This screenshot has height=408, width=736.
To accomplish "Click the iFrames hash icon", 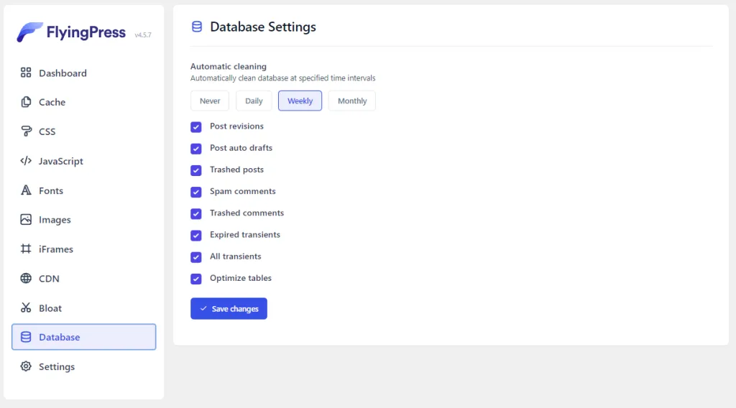I will pyautogui.click(x=26, y=249).
